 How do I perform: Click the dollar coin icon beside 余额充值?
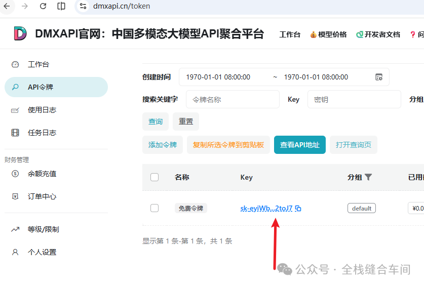(15, 174)
